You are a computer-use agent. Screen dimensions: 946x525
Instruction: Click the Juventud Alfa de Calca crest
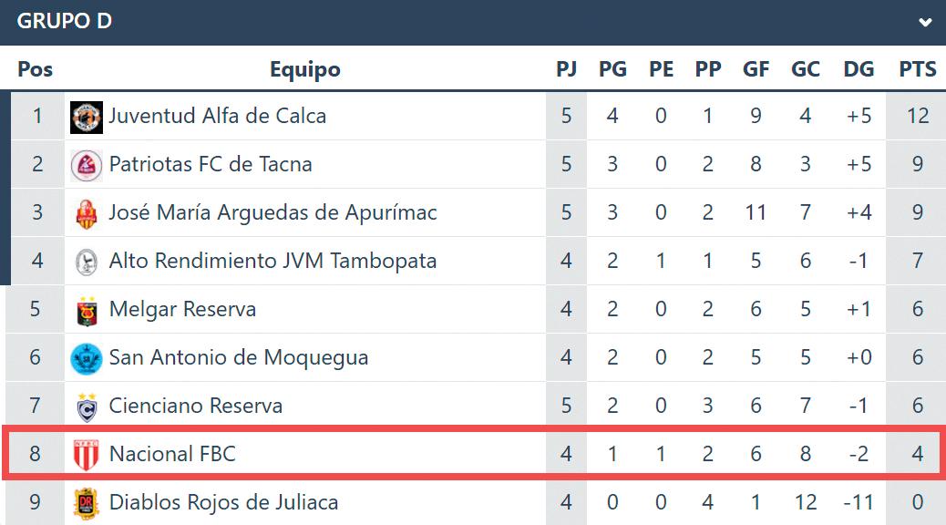[x=87, y=117]
